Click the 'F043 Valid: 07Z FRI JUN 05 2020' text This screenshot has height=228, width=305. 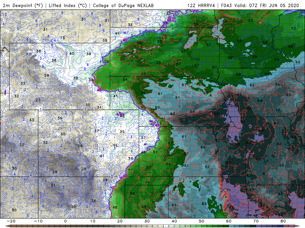260,5
